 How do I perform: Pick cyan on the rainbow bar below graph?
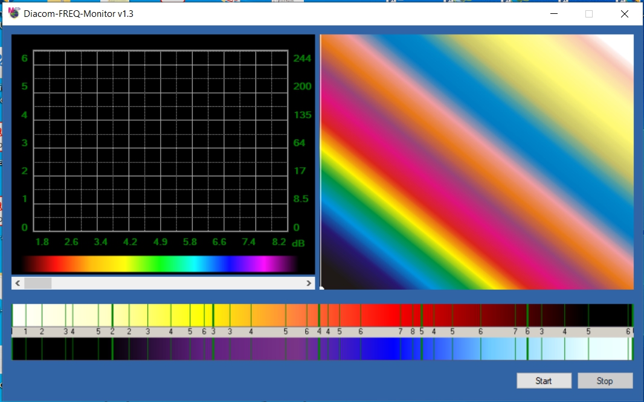coord(195,264)
